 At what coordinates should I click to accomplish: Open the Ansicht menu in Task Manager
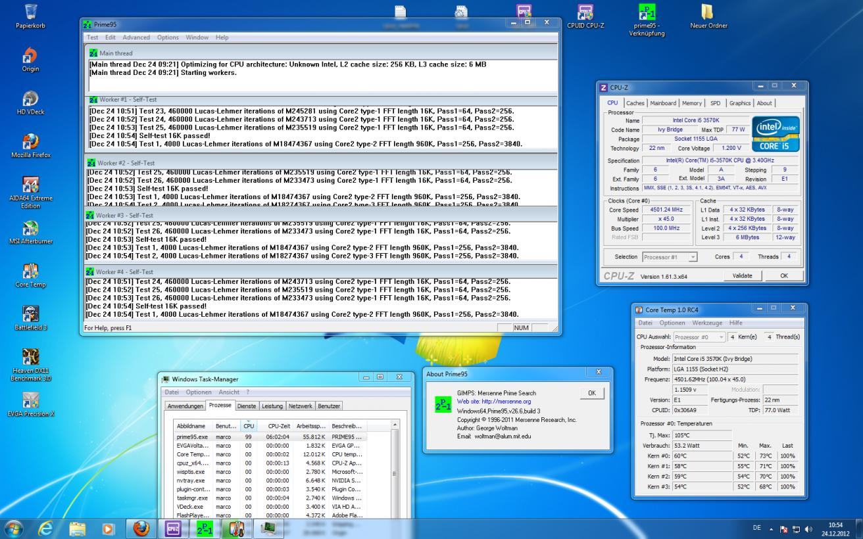(x=230, y=392)
